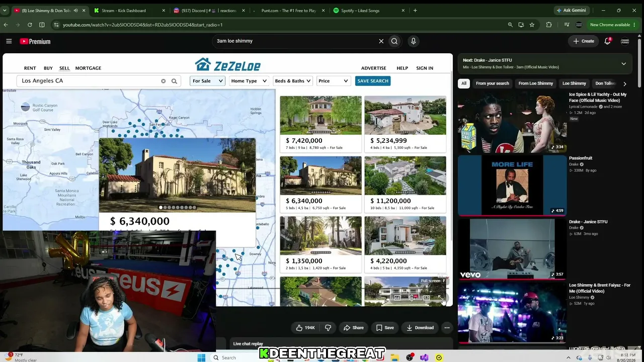Viewport: 644px width, 362px height.
Task: Switch the player to theater mode
Action: [426, 298]
